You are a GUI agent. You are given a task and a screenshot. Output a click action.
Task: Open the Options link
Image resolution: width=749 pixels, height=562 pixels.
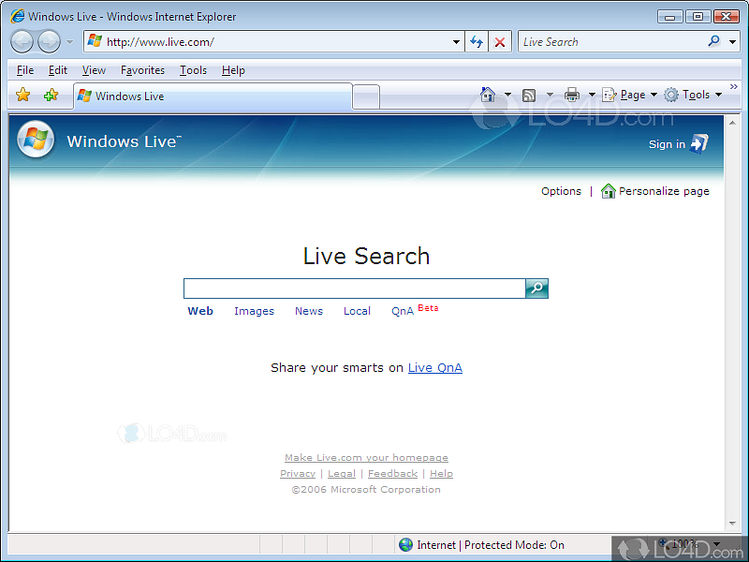tap(561, 191)
